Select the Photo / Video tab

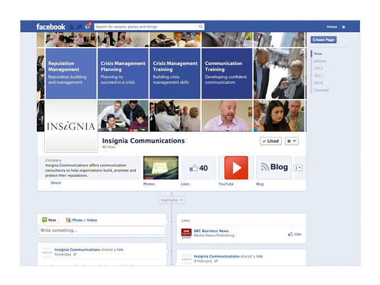click(x=82, y=220)
